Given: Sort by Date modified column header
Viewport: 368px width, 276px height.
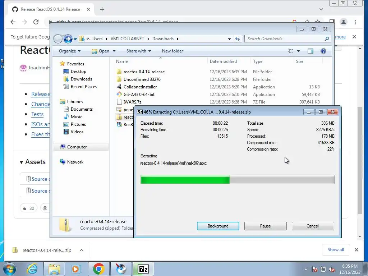Looking at the screenshot, I should [x=223, y=61].
